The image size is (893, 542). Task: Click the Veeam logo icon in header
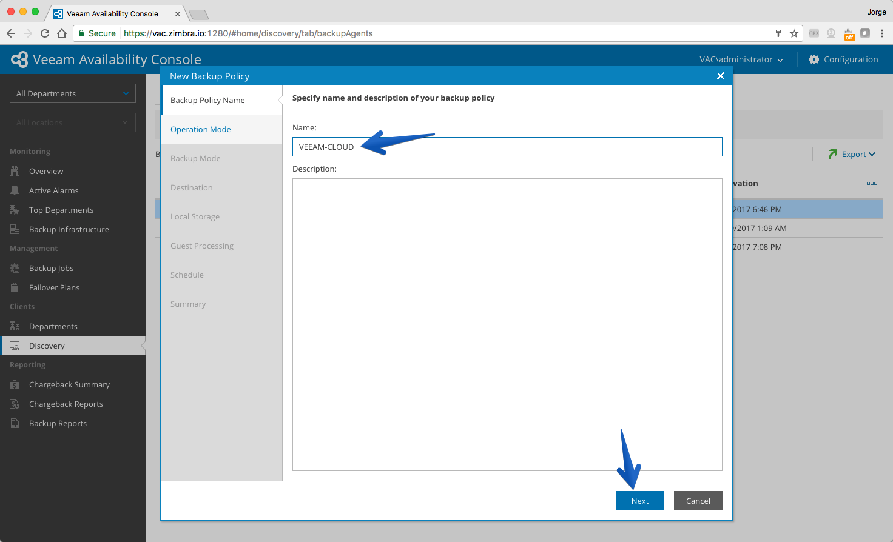(19, 59)
